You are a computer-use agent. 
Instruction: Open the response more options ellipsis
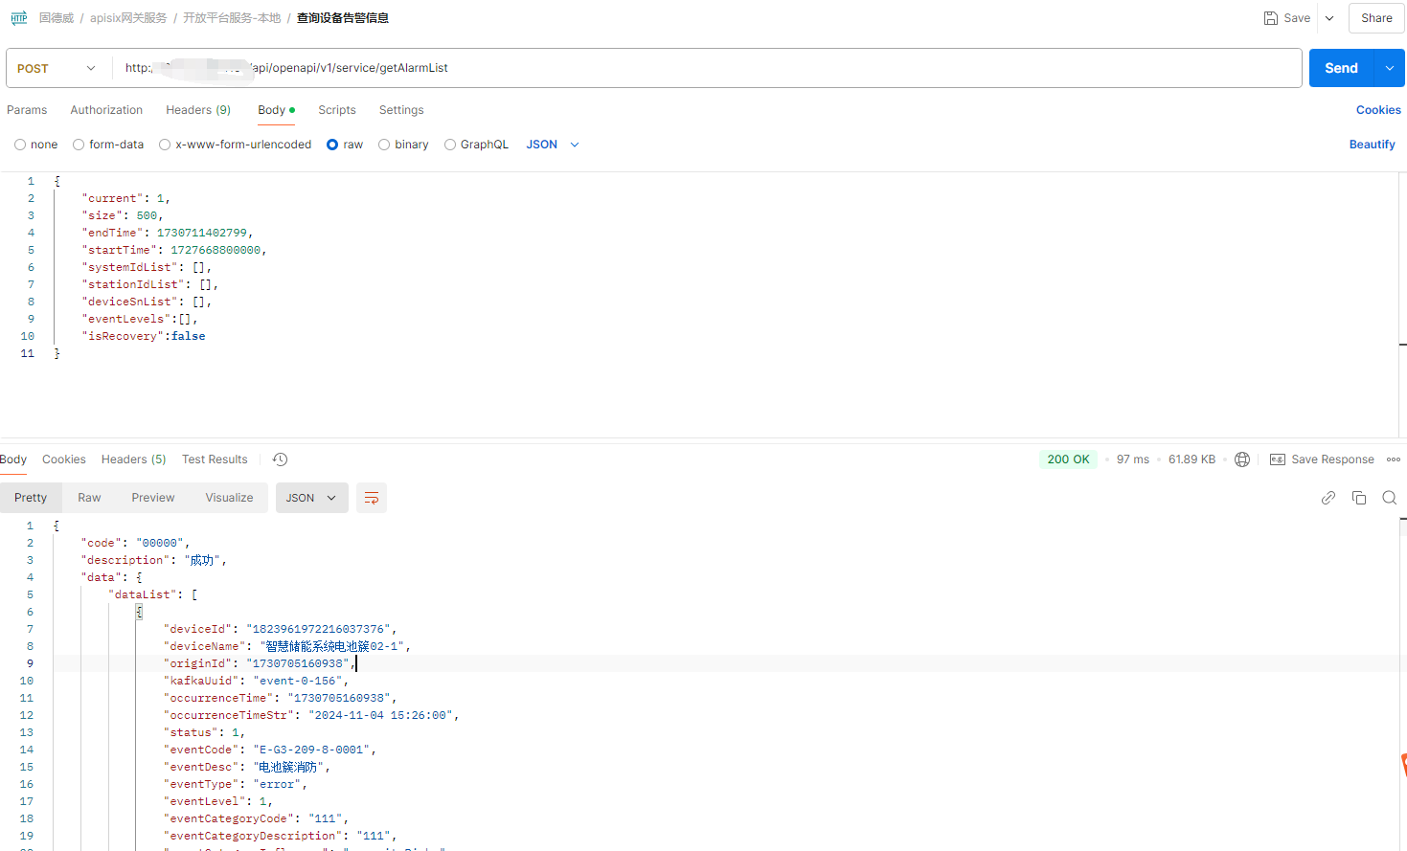coord(1394,459)
